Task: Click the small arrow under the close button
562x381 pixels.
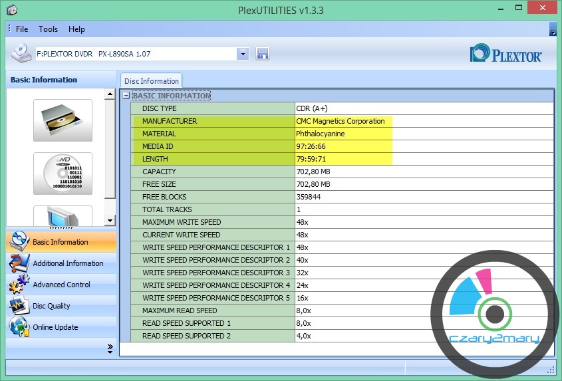Action: (553, 31)
